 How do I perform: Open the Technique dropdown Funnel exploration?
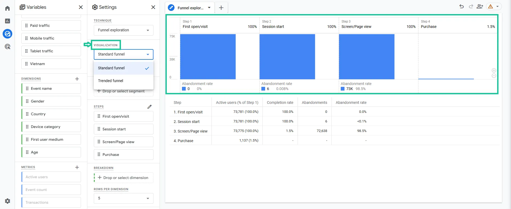point(124,30)
